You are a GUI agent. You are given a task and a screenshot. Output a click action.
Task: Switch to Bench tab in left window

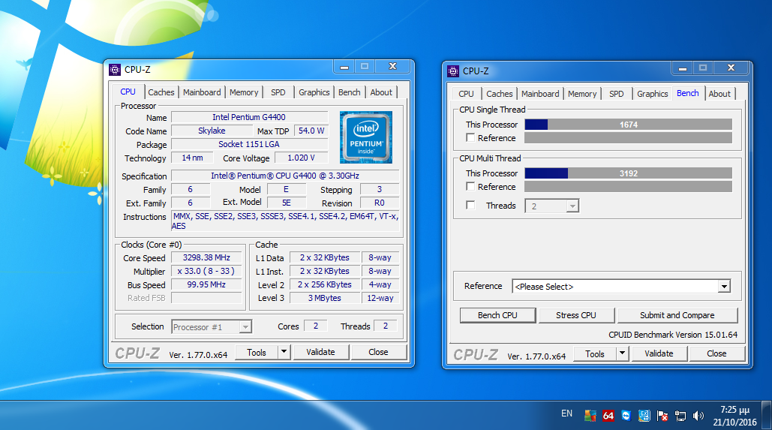[349, 92]
